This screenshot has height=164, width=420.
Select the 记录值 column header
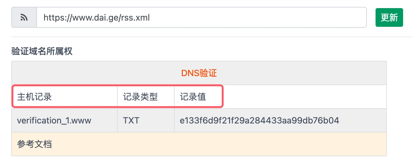point(193,97)
